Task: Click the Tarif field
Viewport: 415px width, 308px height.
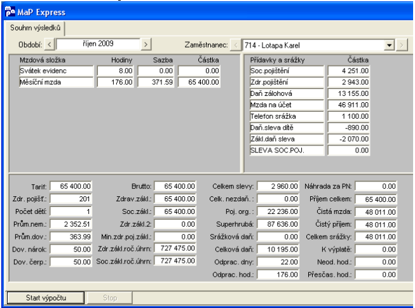Action: point(71,186)
